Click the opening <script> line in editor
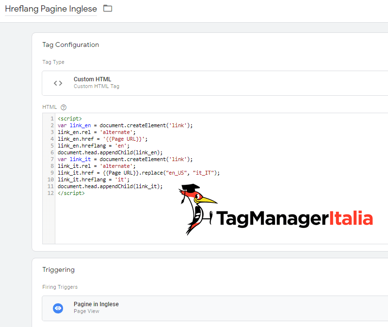The width and height of the screenshot is (388, 327). (x=70, y=119)
